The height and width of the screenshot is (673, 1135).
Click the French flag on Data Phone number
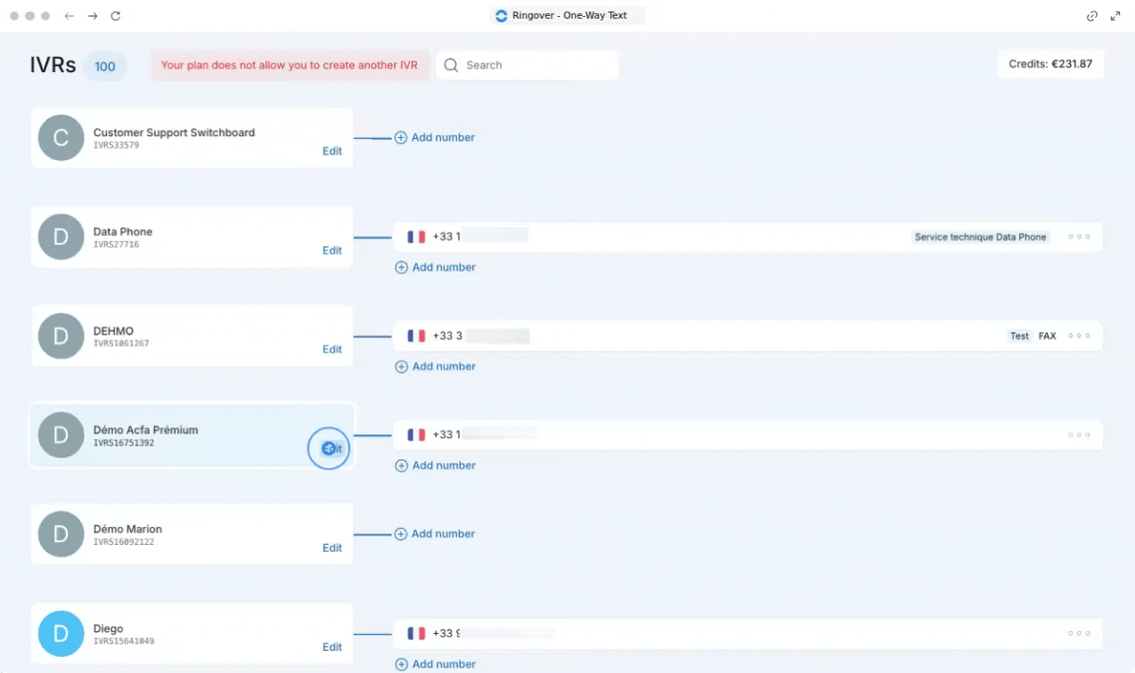pyautogui.click(x=416, y=237)
